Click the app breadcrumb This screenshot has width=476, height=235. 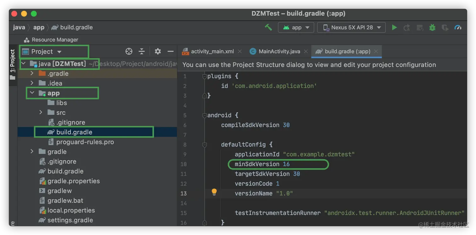pyautogui.click(x=39, y=27)
